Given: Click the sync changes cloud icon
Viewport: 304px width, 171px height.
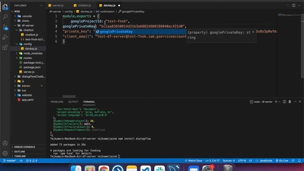Looking at the screenshot, I should pos(21,161).
